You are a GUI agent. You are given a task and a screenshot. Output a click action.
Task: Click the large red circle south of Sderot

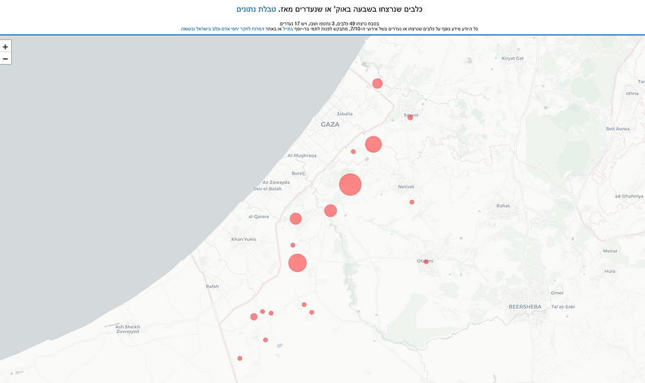tap(373, 144)
